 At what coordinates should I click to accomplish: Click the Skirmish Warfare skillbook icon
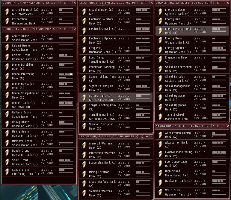click(x=84, y=193)
